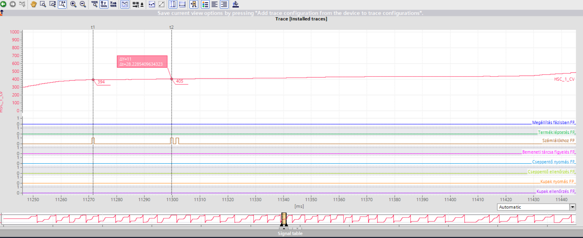
Task: Click the orange overview range slider handle
Action: click(284, 218)
